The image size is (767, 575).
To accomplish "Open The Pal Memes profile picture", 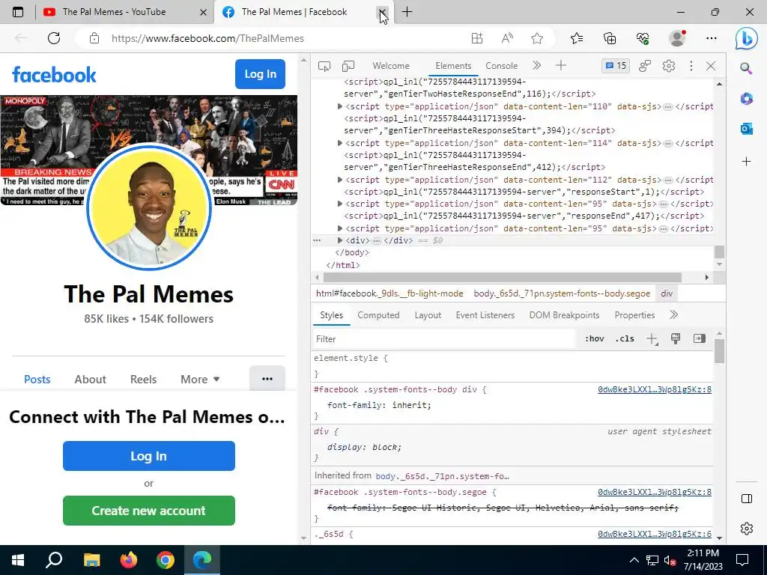I will click(149, 207).
